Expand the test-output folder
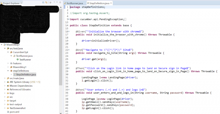Screen dimensions: 220x114 (5, 104)
